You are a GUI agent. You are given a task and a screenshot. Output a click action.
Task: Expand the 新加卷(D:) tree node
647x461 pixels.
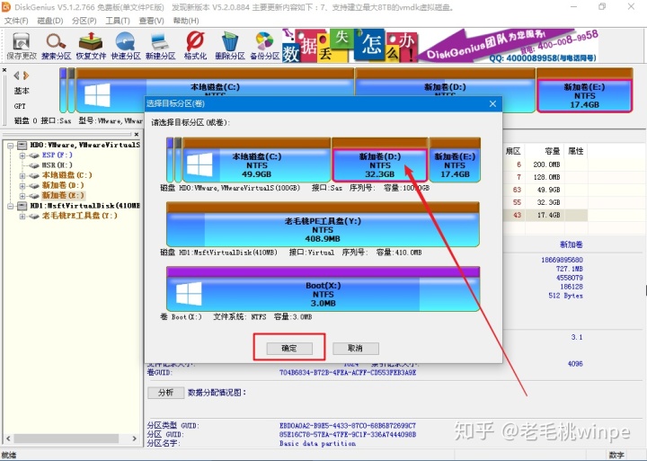click(22, 186)
